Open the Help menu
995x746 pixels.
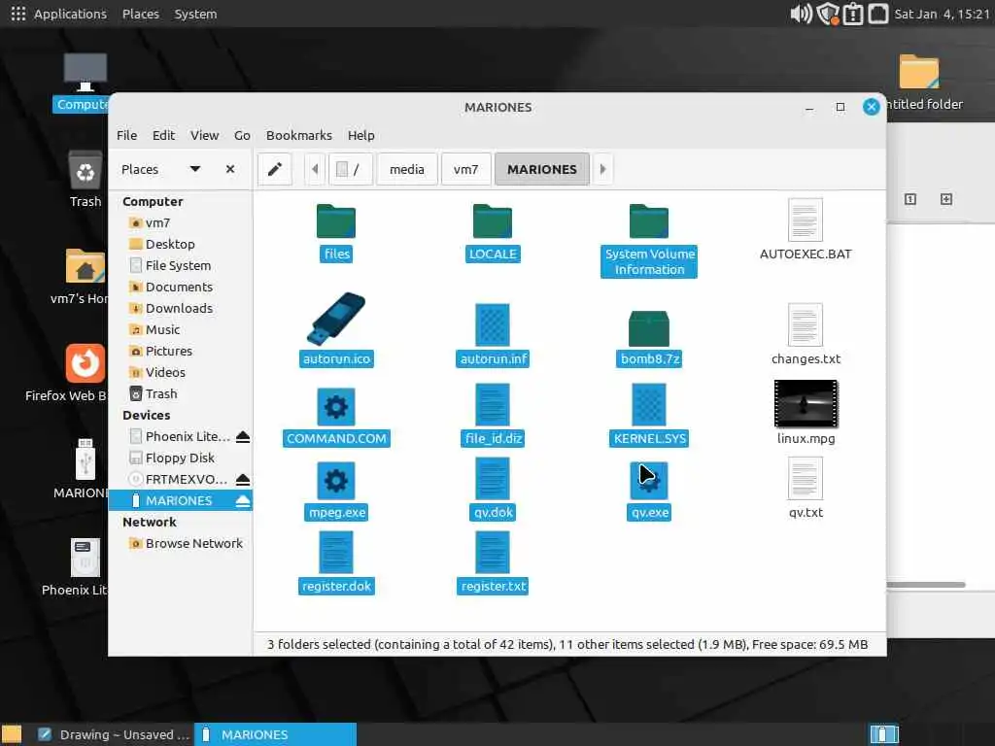361,135
